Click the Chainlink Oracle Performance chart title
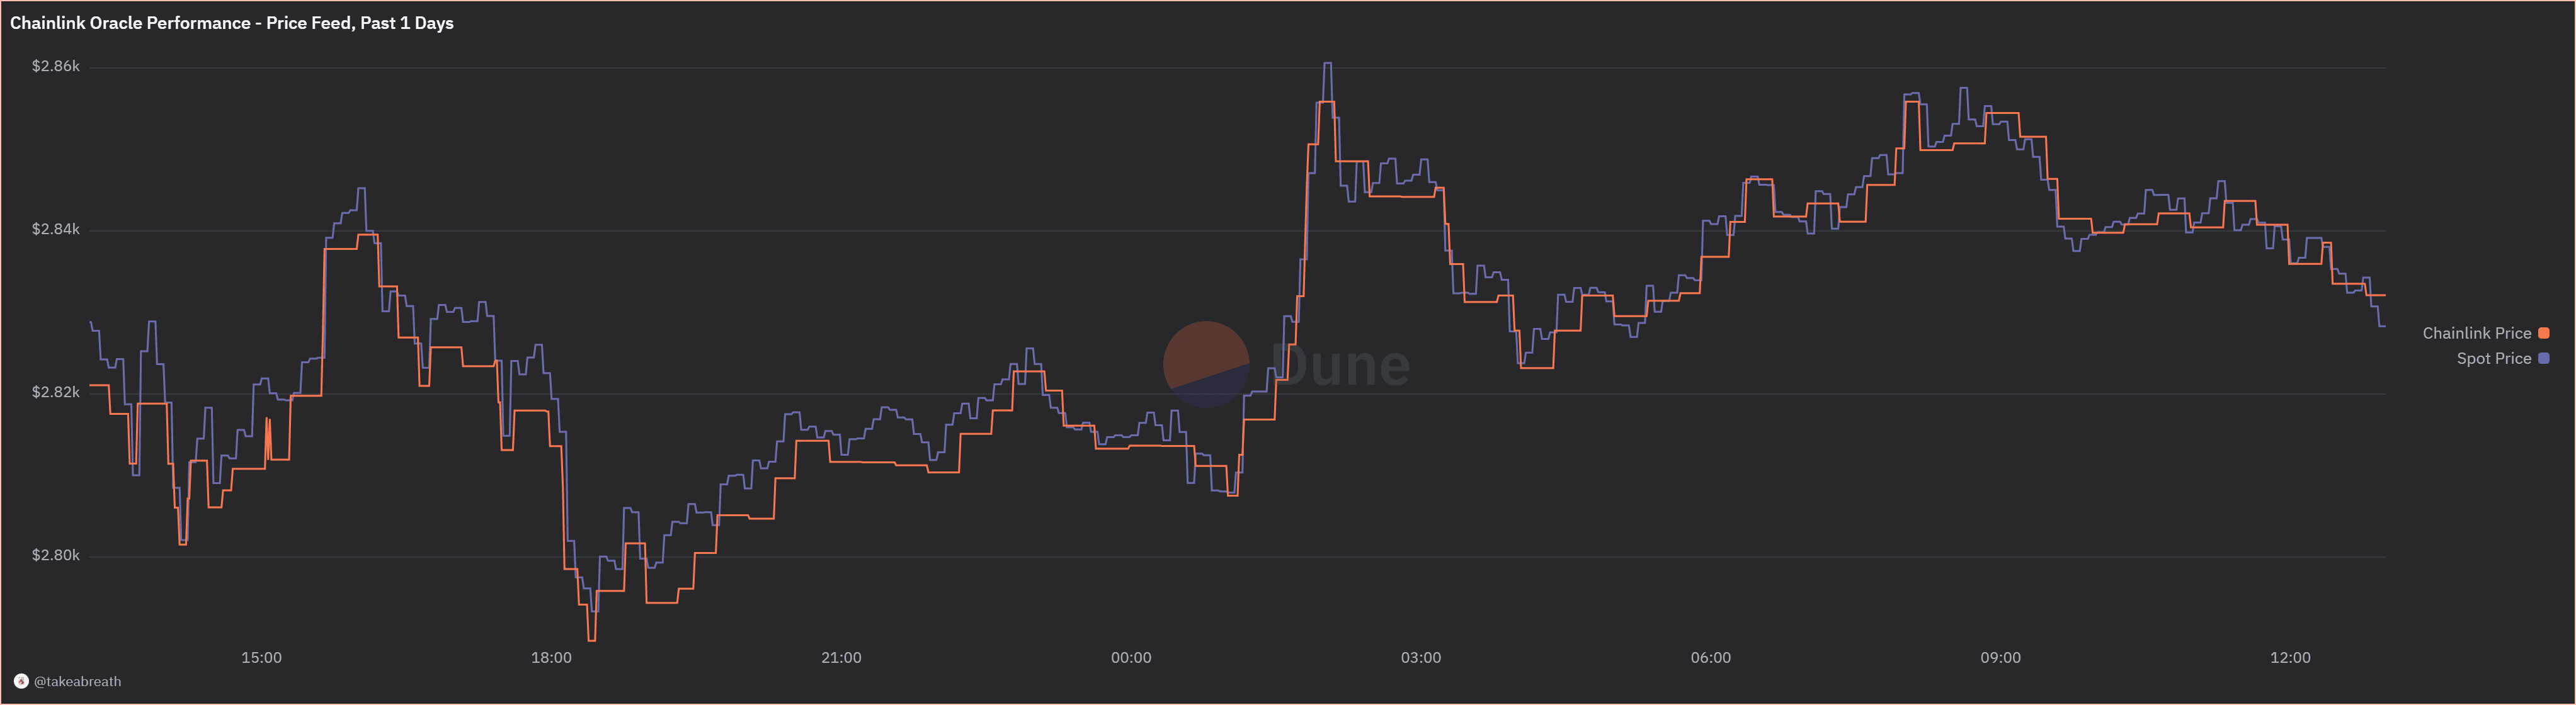2576x705 pixels. [x=232, y=23]
